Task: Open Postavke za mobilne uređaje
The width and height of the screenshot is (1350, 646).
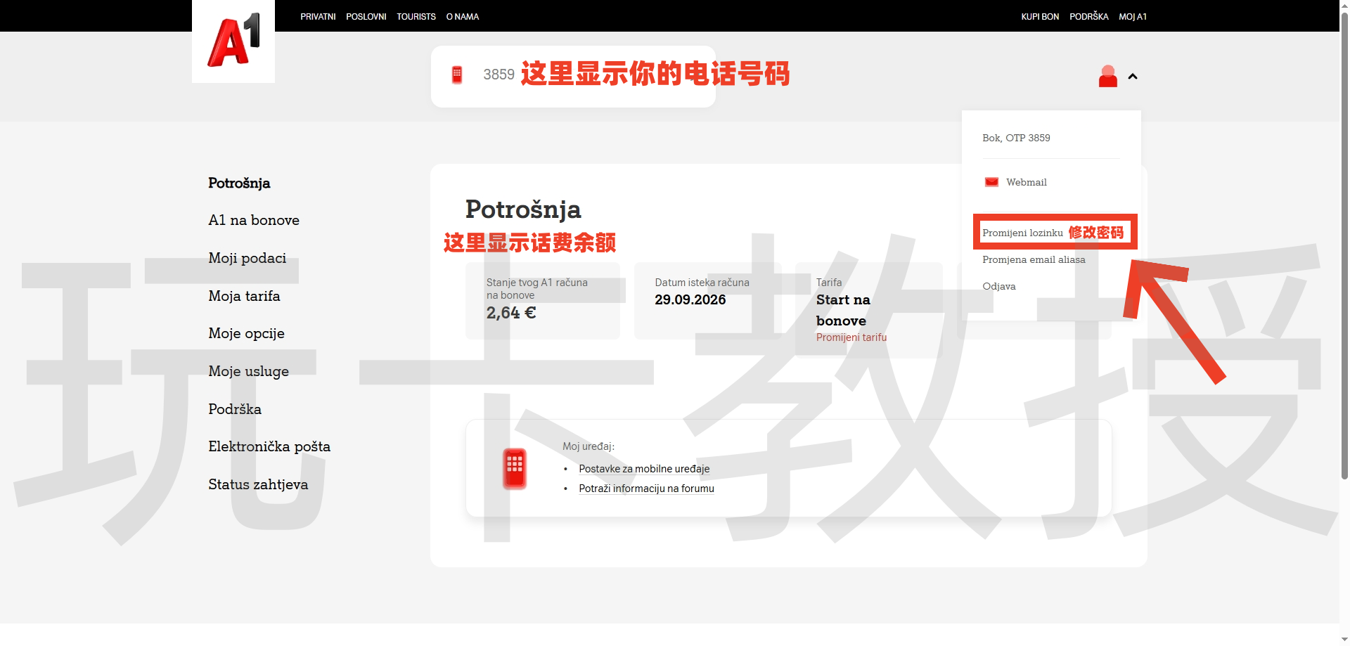Action: (x=643, y=468)
